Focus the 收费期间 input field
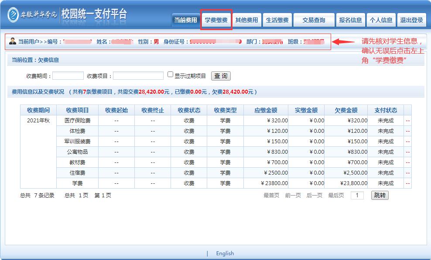The width and height of the screenshot is (431, 260). [68, 76]
